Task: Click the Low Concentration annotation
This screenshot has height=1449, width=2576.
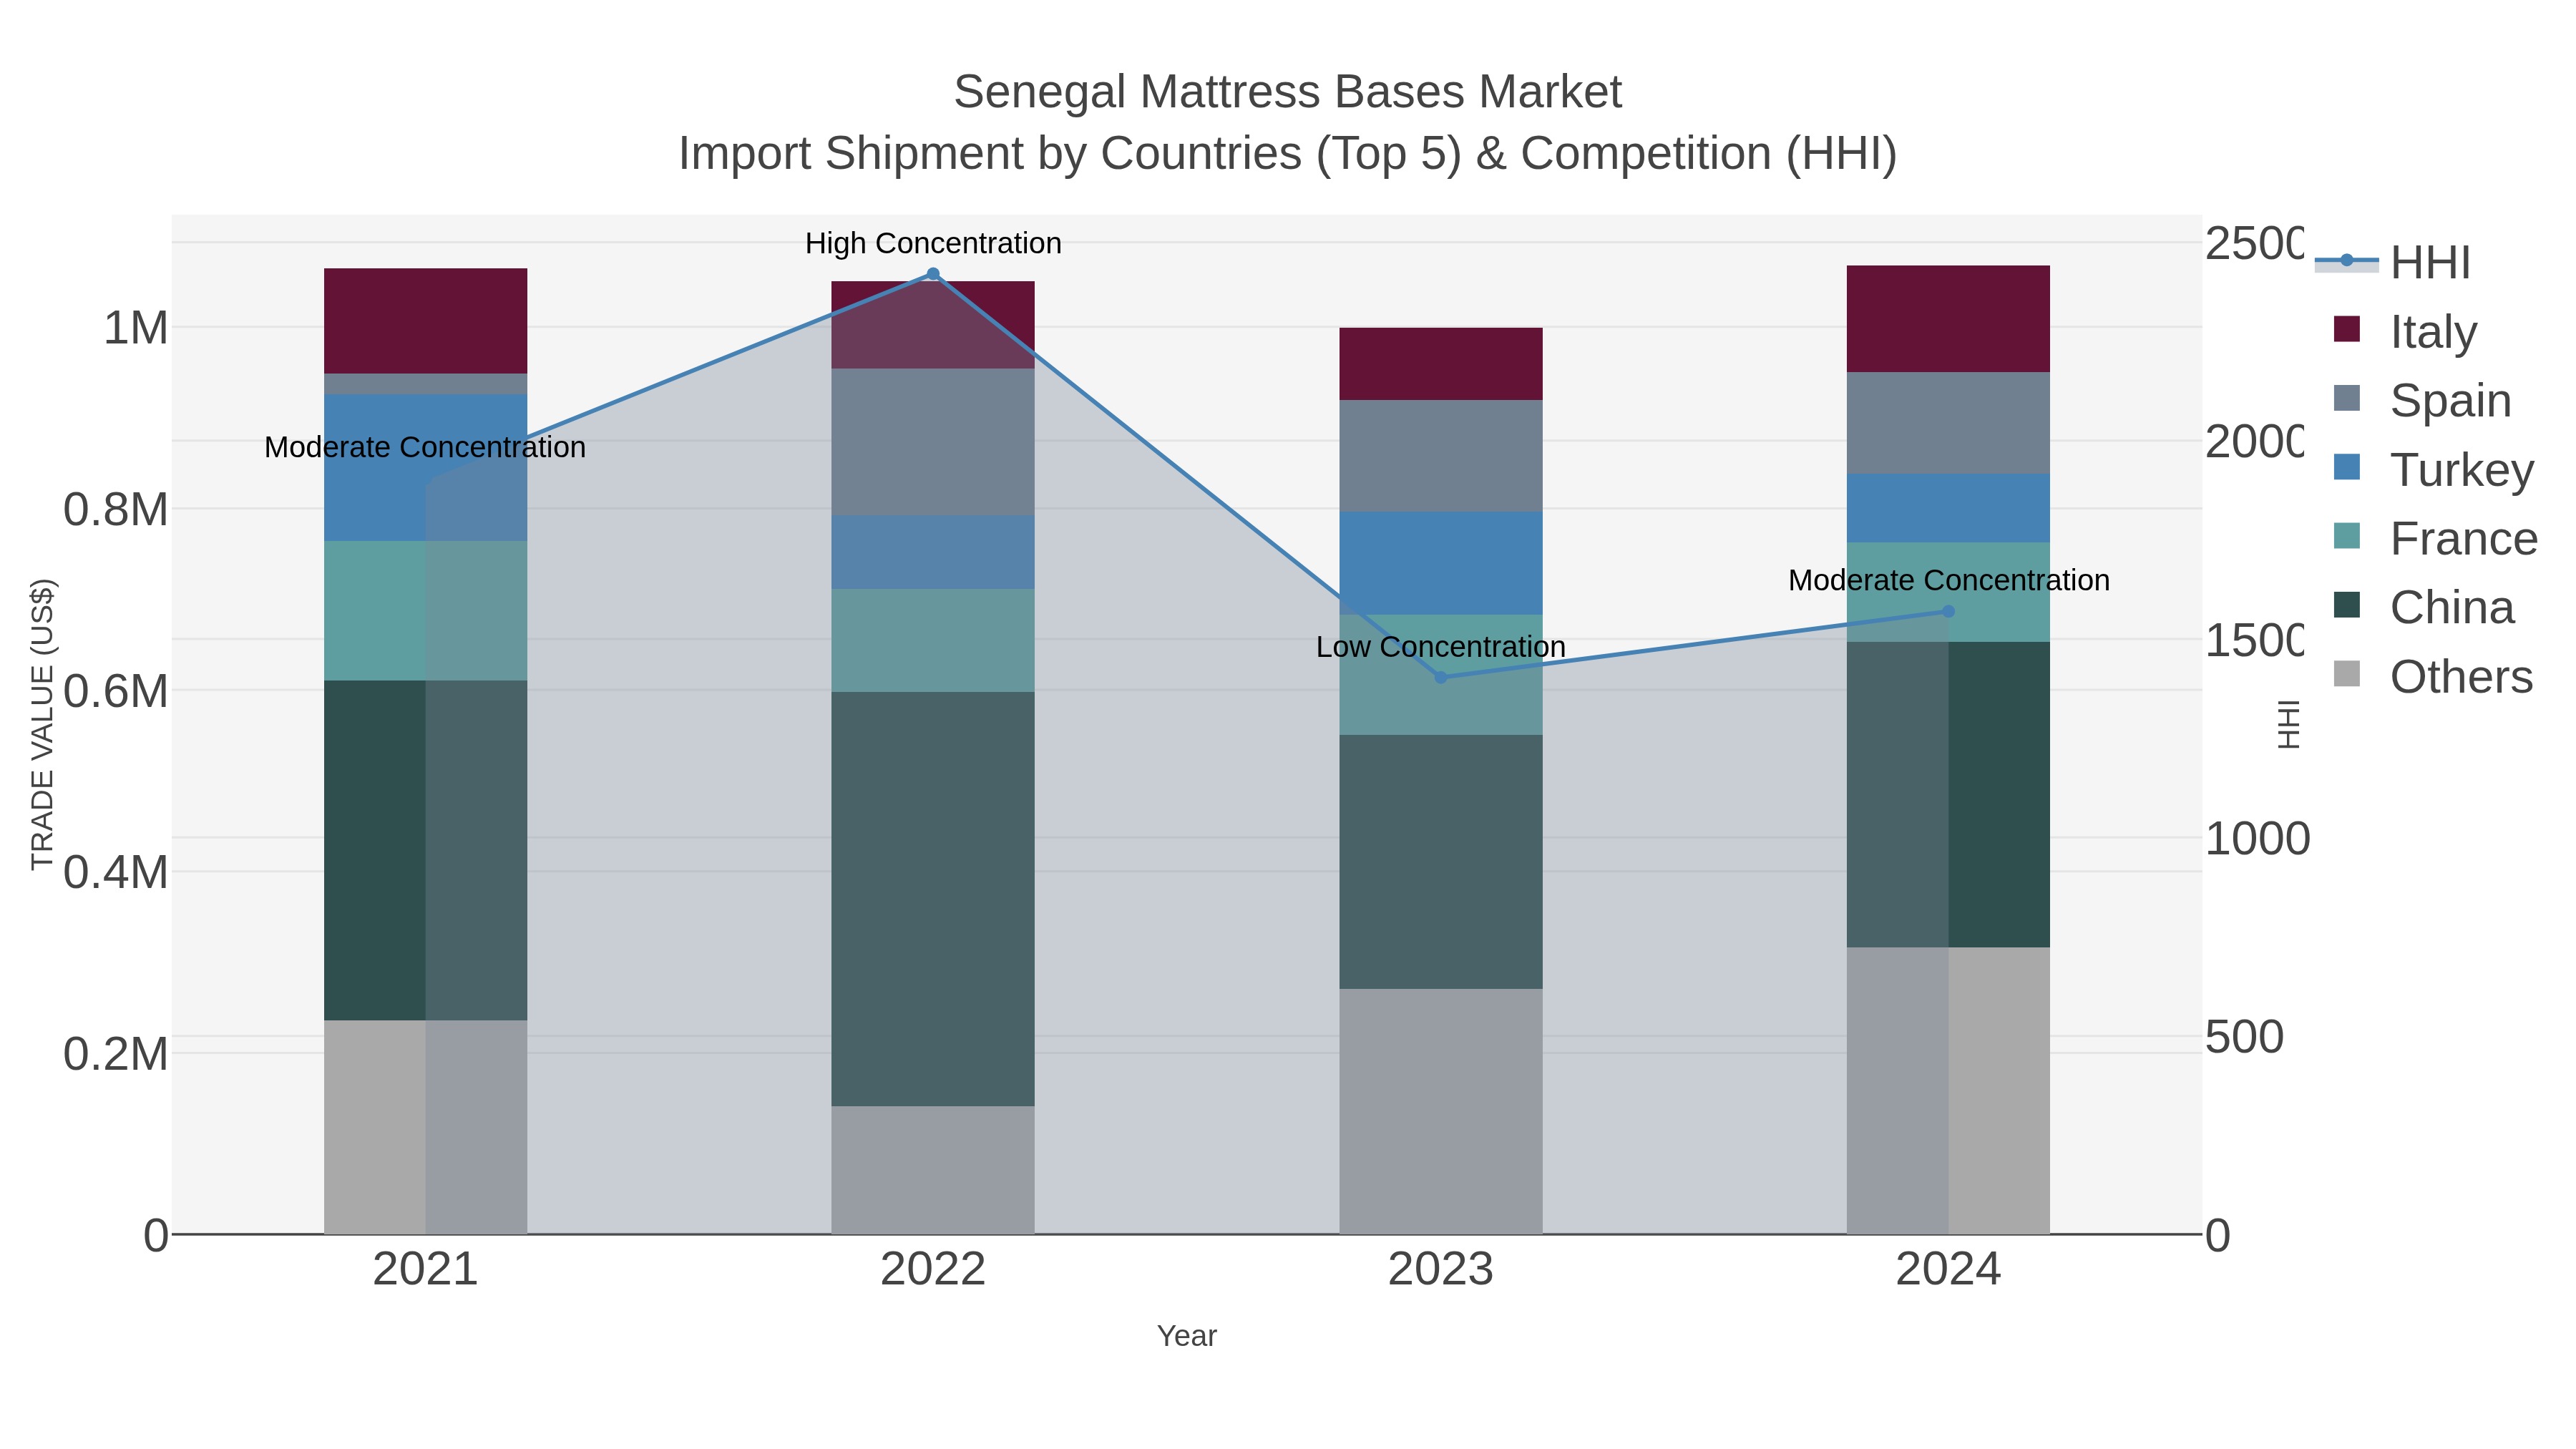Action: click(1441, 647)
